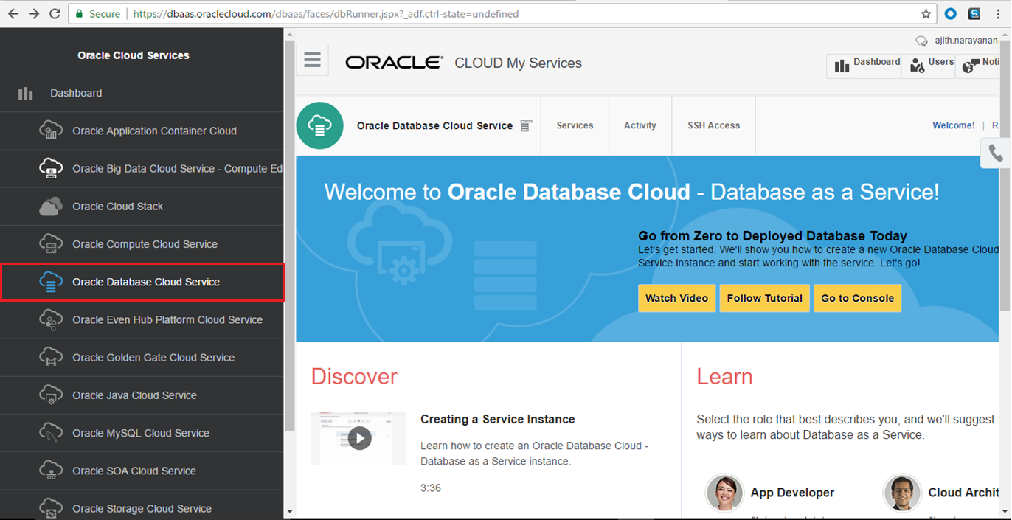Click the Oracle SOA Cloud Service icon
This screenshot has width=1012, height=520.
51,471
